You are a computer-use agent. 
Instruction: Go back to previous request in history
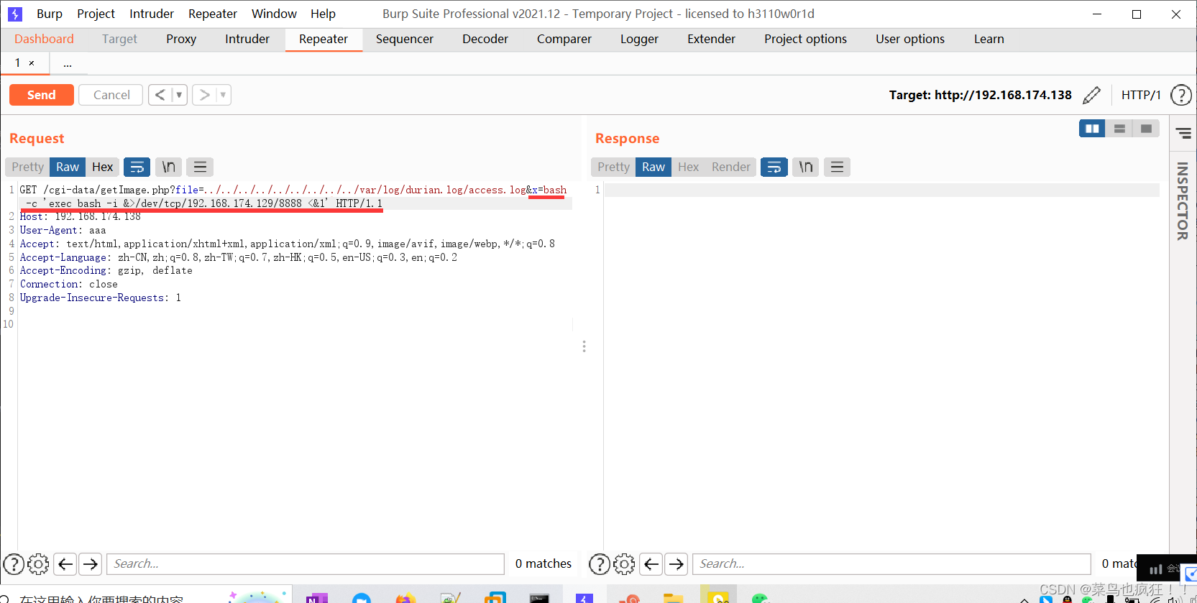pos(160,95)
